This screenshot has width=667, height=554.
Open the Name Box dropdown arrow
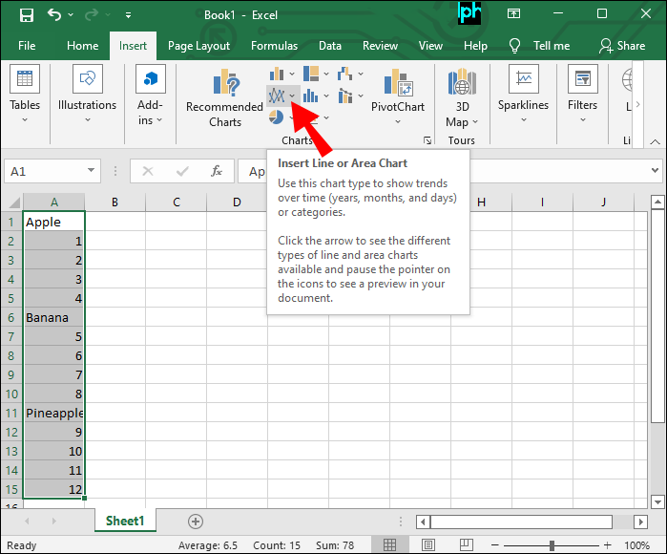click(x=92, y=171)
